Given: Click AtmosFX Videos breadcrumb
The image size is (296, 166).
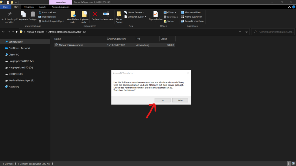Looking at the screenshot, I should (36, 32).
